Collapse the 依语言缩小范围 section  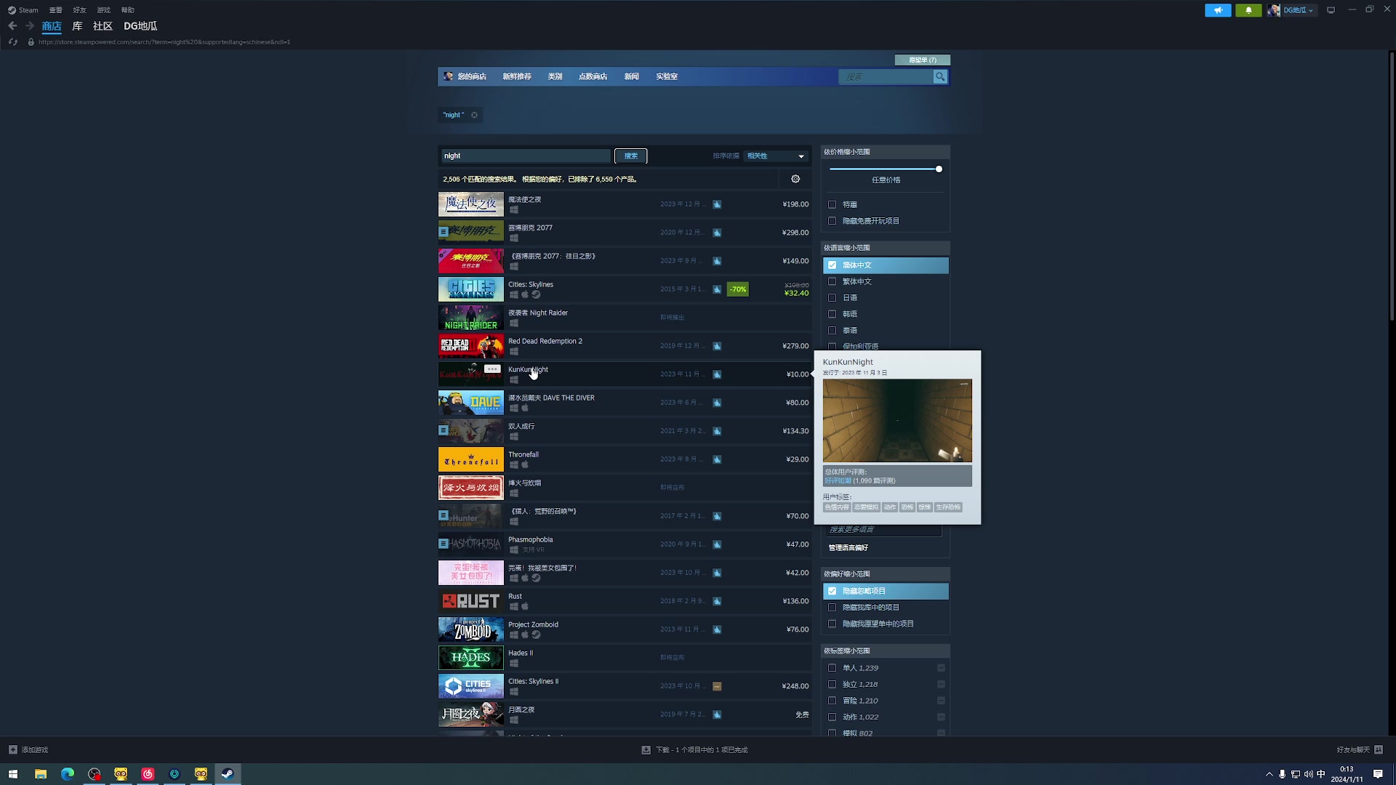(886, 248)
